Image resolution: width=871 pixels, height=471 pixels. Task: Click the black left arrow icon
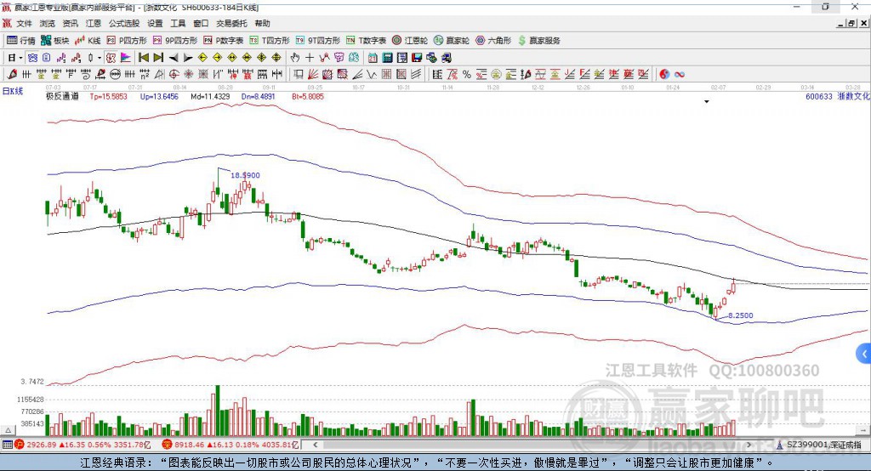[x=174, y=58]
